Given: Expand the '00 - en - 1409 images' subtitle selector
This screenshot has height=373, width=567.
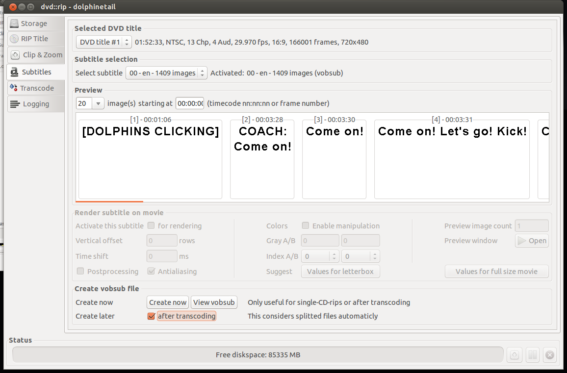Looking at the screenshot, I should tap(166, 73).
